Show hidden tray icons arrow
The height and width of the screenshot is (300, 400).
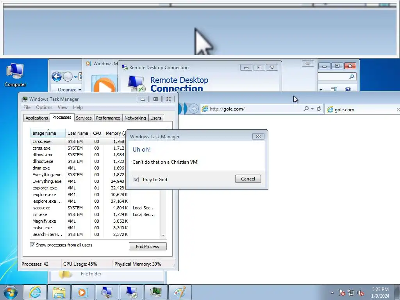click(x=332, y=293)
